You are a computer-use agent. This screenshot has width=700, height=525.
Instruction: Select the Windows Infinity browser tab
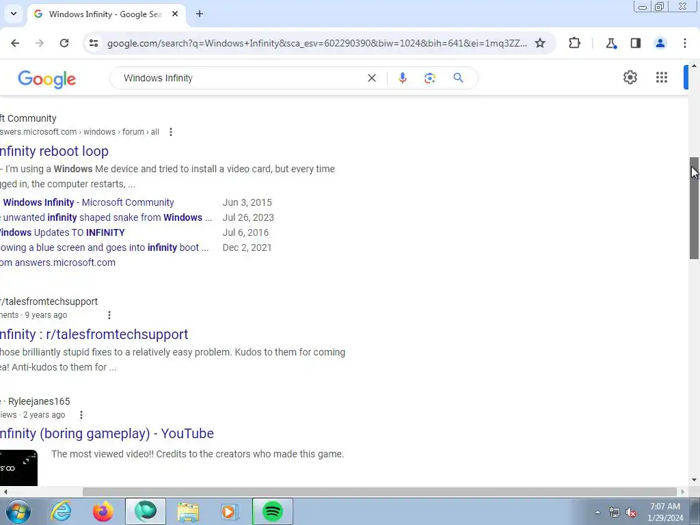[105, 14]
